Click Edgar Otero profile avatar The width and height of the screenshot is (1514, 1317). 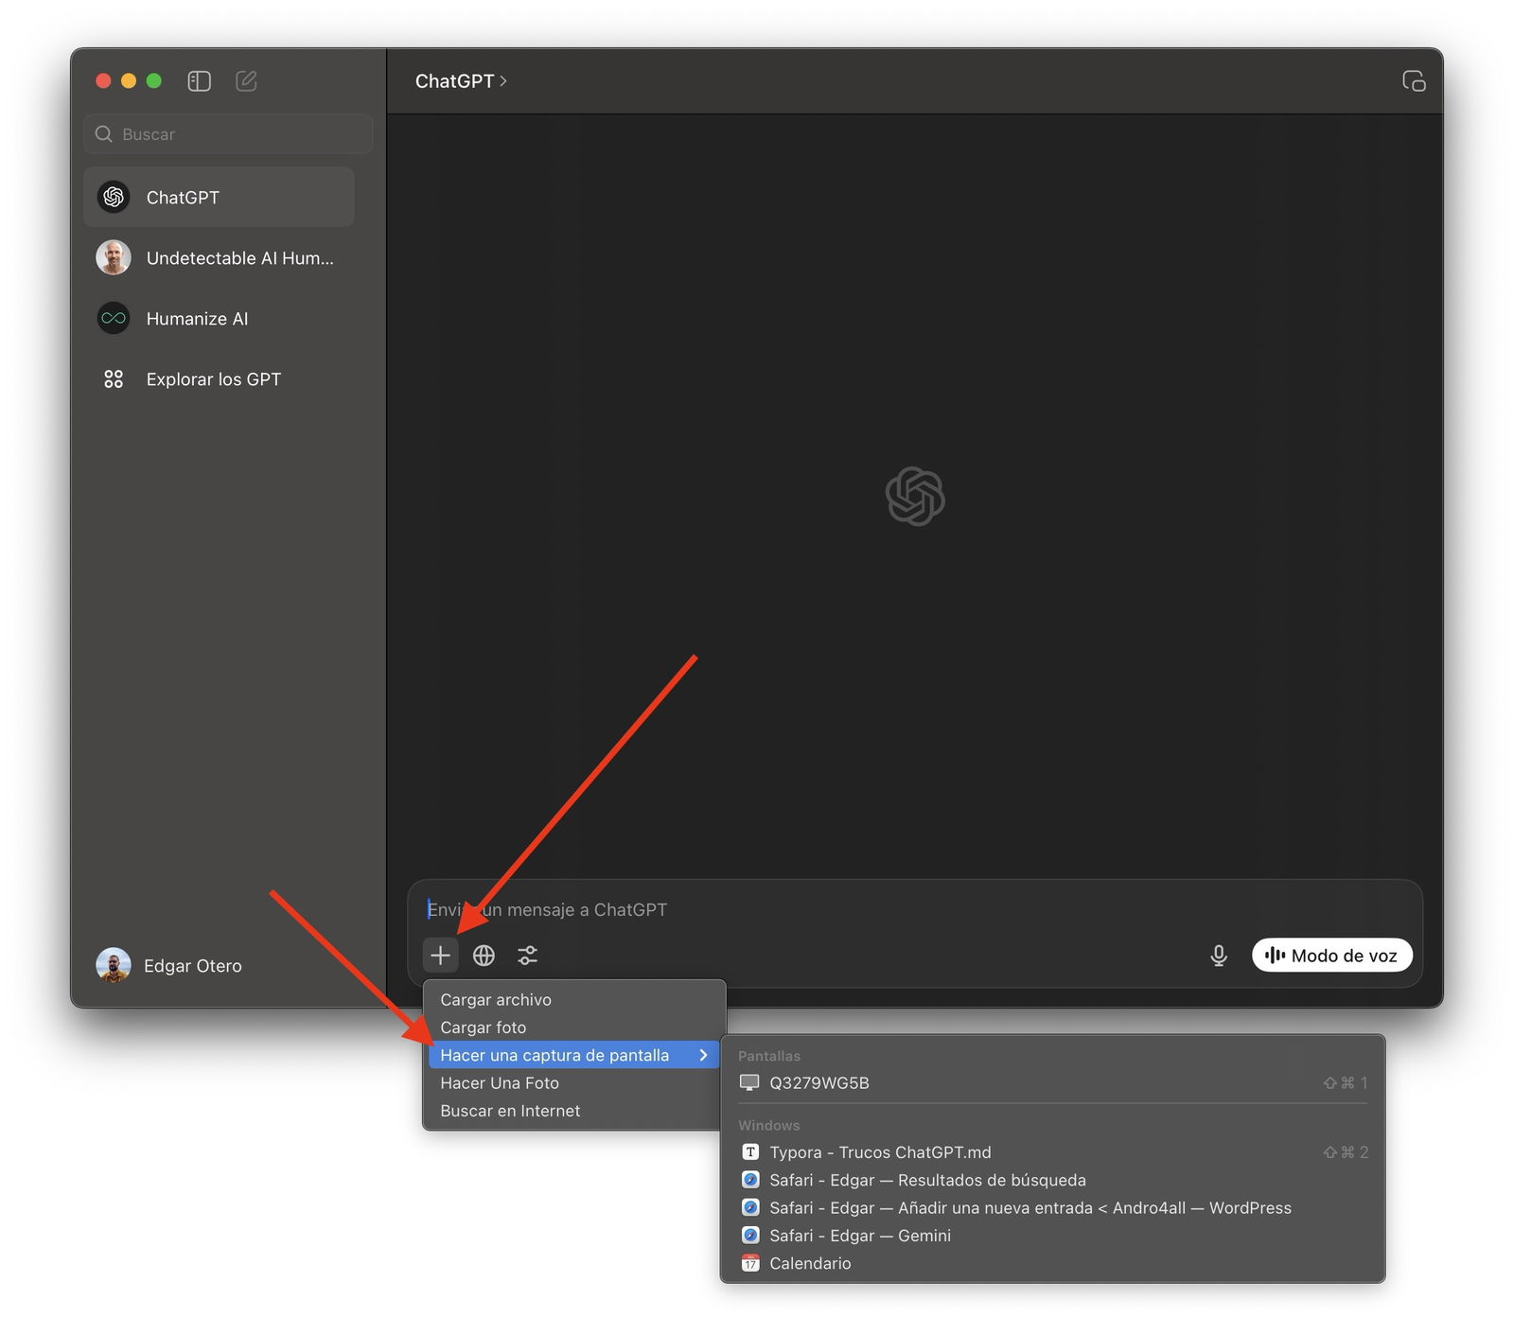(x=114, y=965)
